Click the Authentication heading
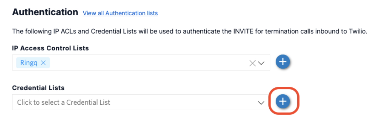Screen dimensions: 371x127 click(x=45, y=12)
